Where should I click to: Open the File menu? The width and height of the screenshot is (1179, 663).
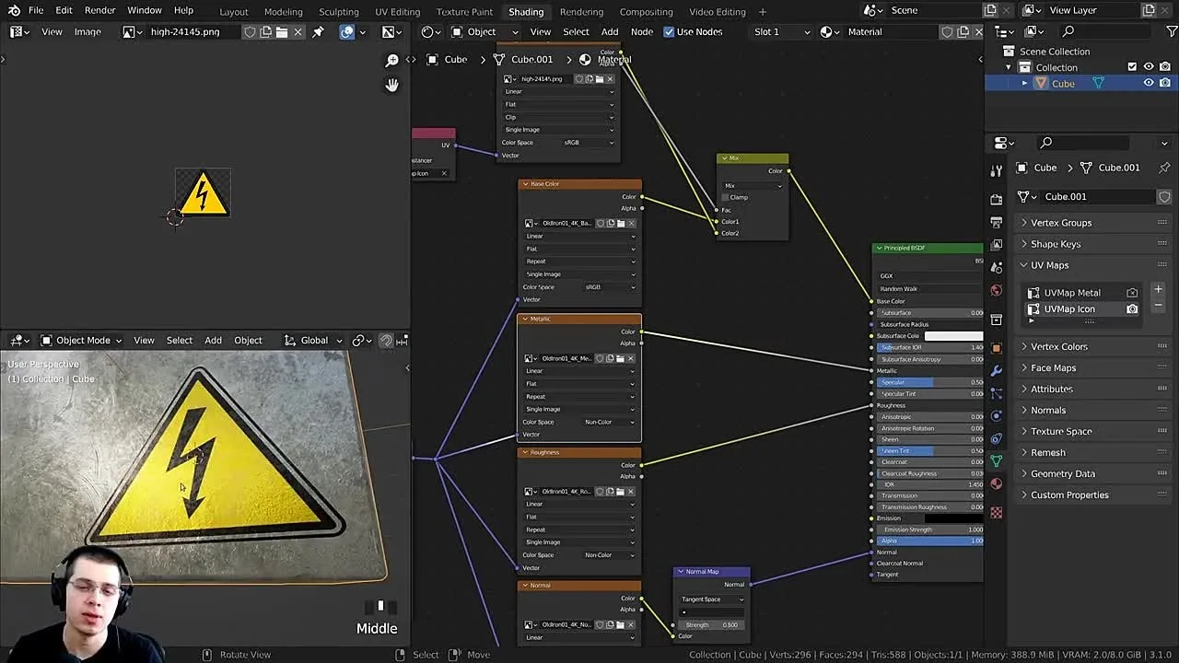[36, 10]
